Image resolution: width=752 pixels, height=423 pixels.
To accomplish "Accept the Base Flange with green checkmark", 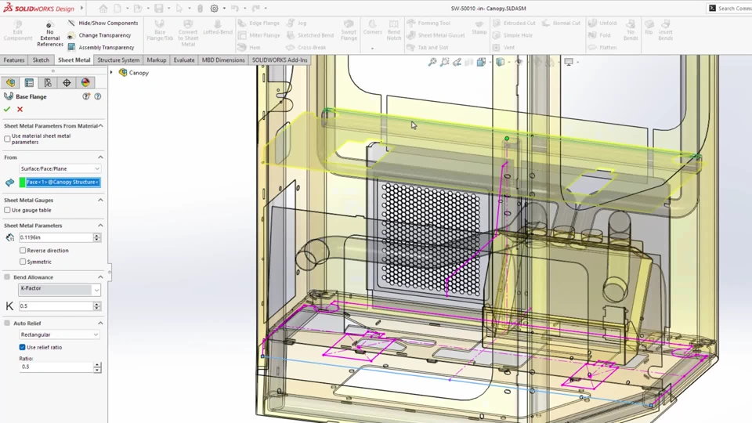I will (x=7, y=110).
